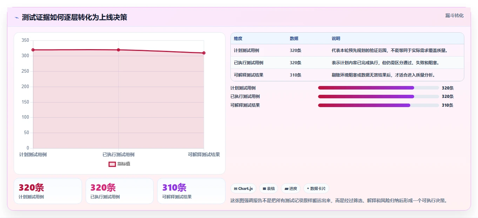Click the icon inside Chart.js tag
This screenshot has width=478, height=218.
pyautogui.click(x=236, y=189)
